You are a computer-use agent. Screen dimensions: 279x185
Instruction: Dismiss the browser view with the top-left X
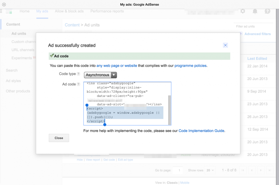(x=4, y=4)
